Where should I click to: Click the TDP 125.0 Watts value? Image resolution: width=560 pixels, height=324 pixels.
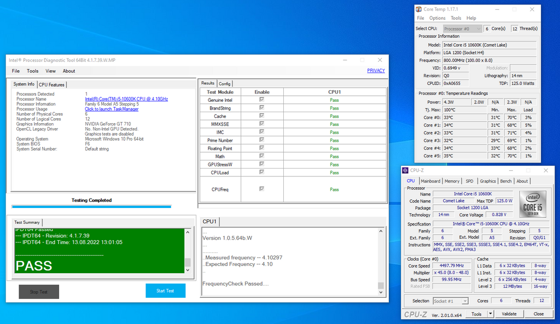[523, 83]
